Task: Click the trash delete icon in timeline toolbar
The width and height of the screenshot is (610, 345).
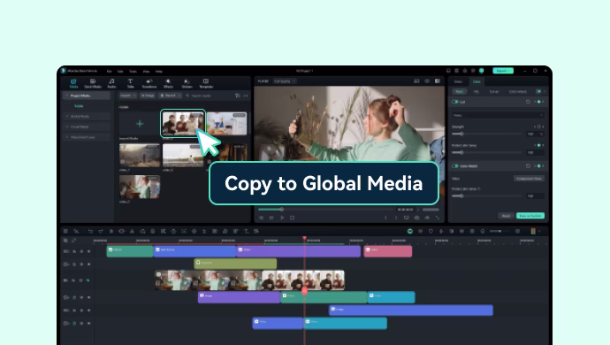Action: click(x=111, y=231)
